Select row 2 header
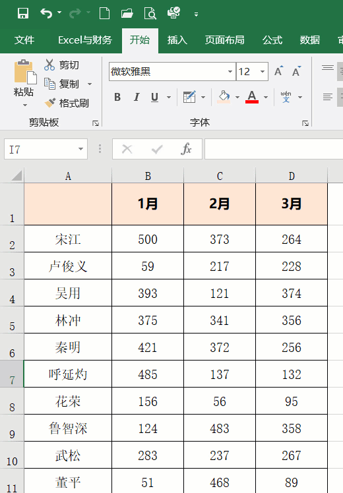The image size is (343, 493). pyautogui.click(x=12, y=239)
